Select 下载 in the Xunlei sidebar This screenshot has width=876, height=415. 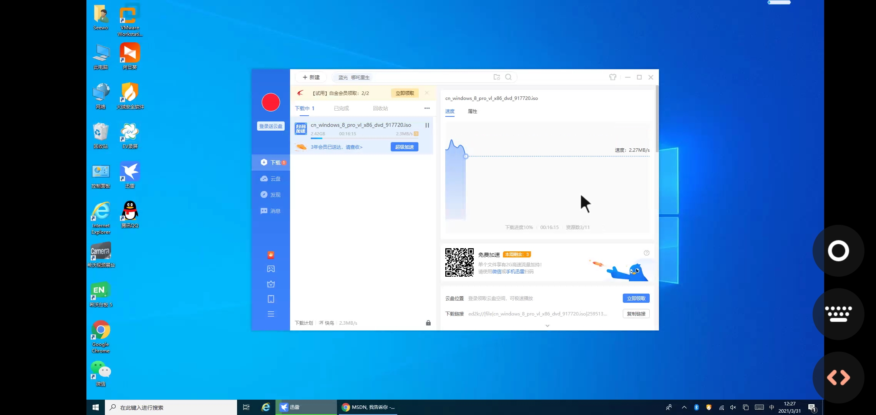point(271,163)
